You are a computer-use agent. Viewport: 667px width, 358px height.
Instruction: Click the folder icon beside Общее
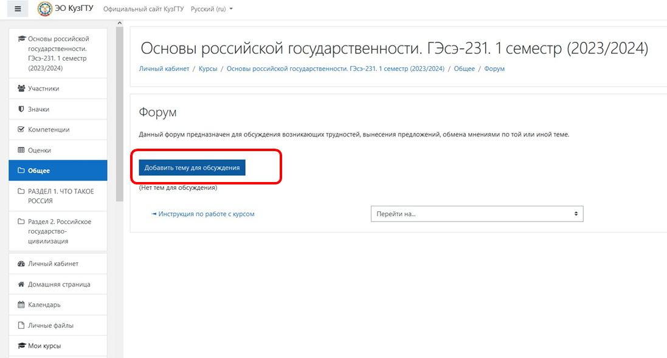tap(21, 171)
